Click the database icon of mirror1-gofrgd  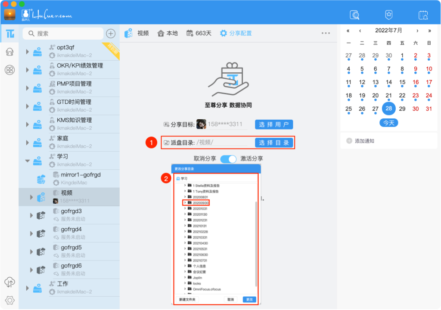point(41,179)
